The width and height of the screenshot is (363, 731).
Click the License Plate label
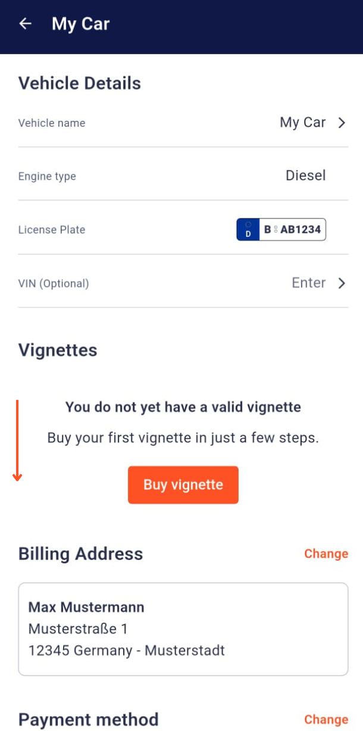coord(52,230)
